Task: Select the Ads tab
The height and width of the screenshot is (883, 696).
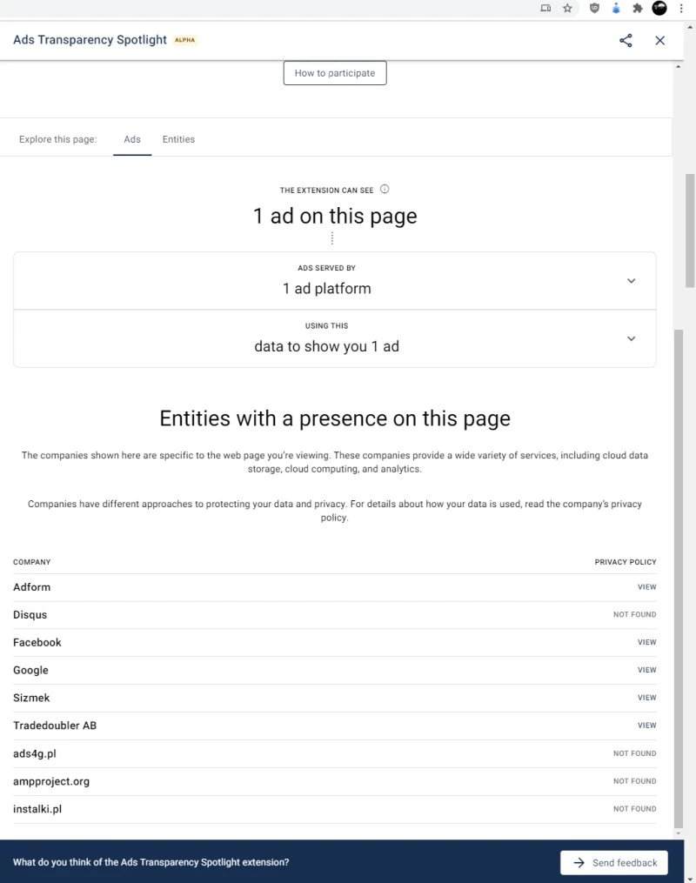Action: [x=132, y=139]
